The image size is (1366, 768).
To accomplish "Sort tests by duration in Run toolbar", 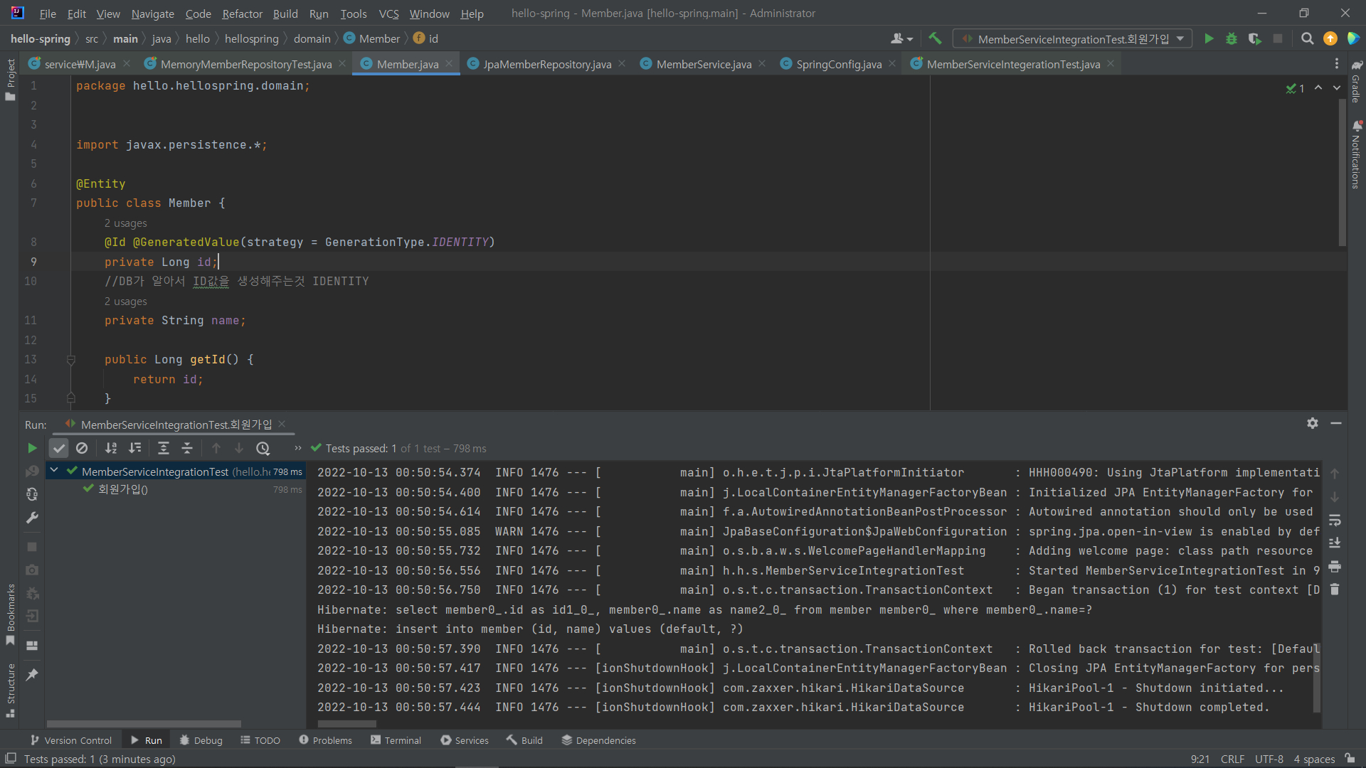I will pos(134,448).
